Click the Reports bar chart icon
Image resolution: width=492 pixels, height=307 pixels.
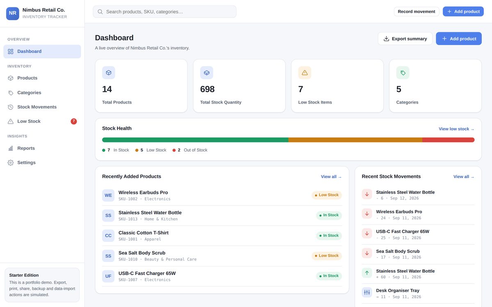(x=11, y=148)
